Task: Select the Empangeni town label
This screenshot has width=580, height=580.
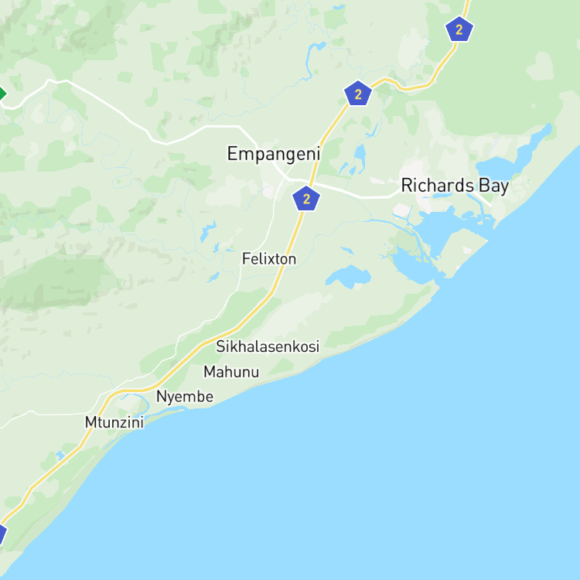Action: coord(273,154)
